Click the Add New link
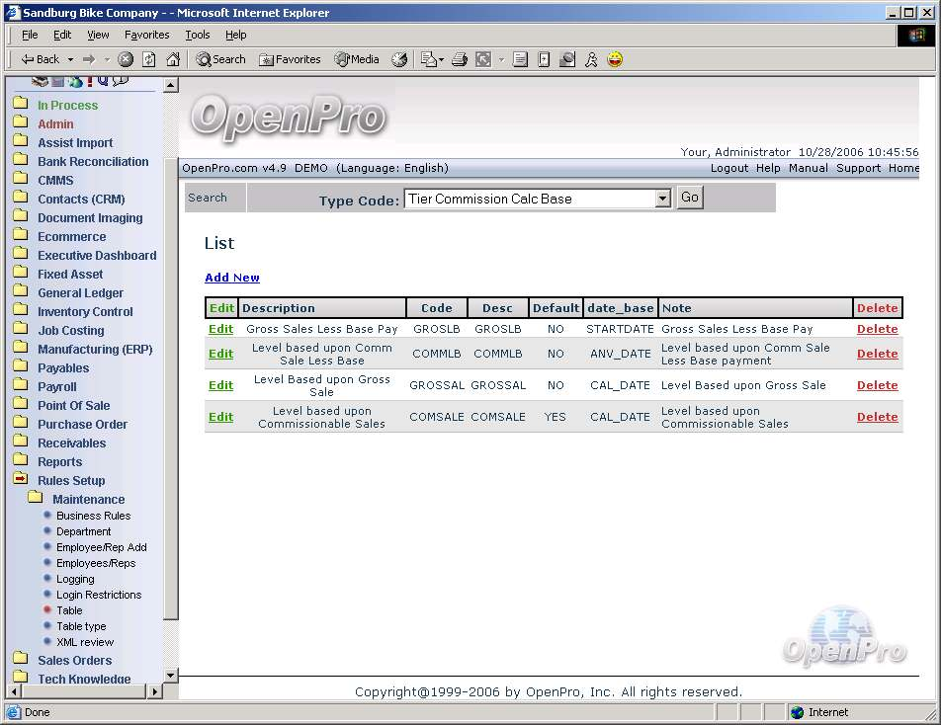This screenshot has width=941, height=725. tap(232, 278)
